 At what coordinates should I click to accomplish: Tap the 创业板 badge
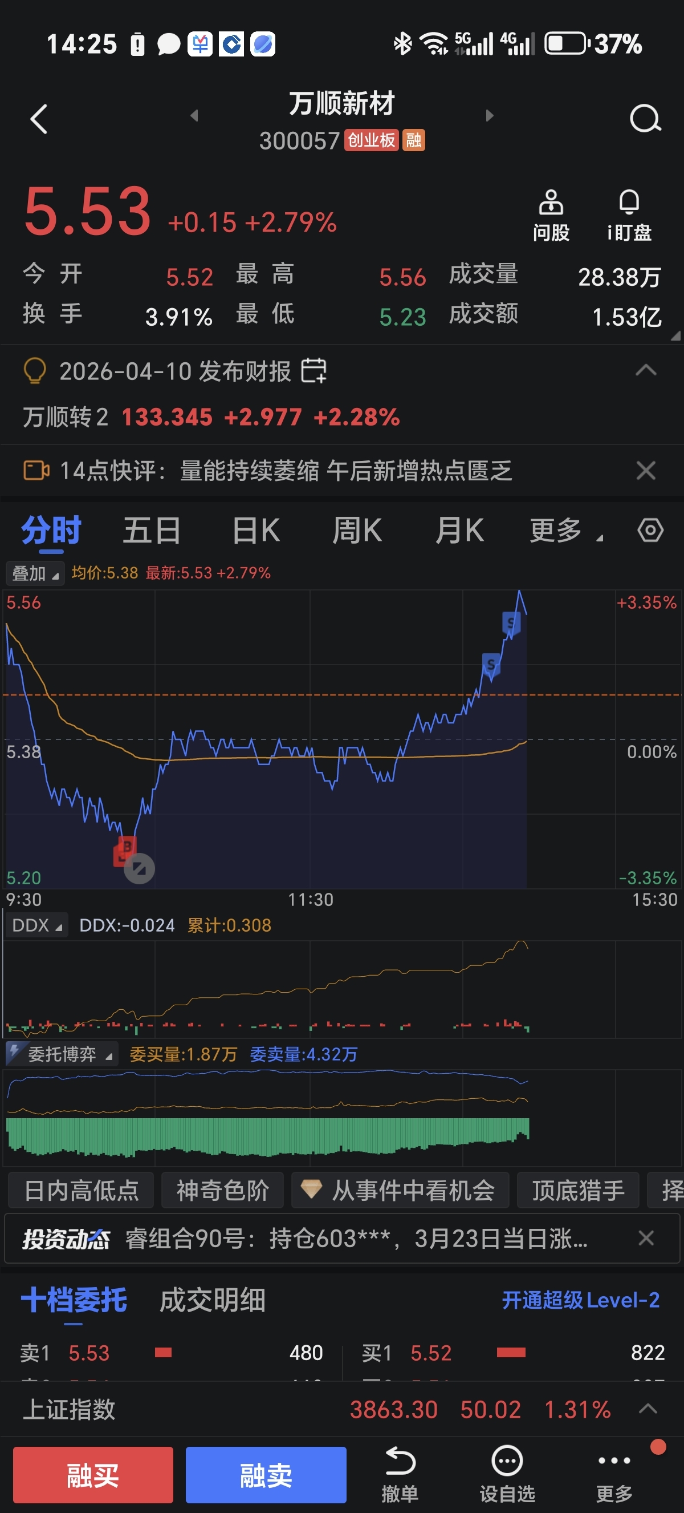(370, 140)
